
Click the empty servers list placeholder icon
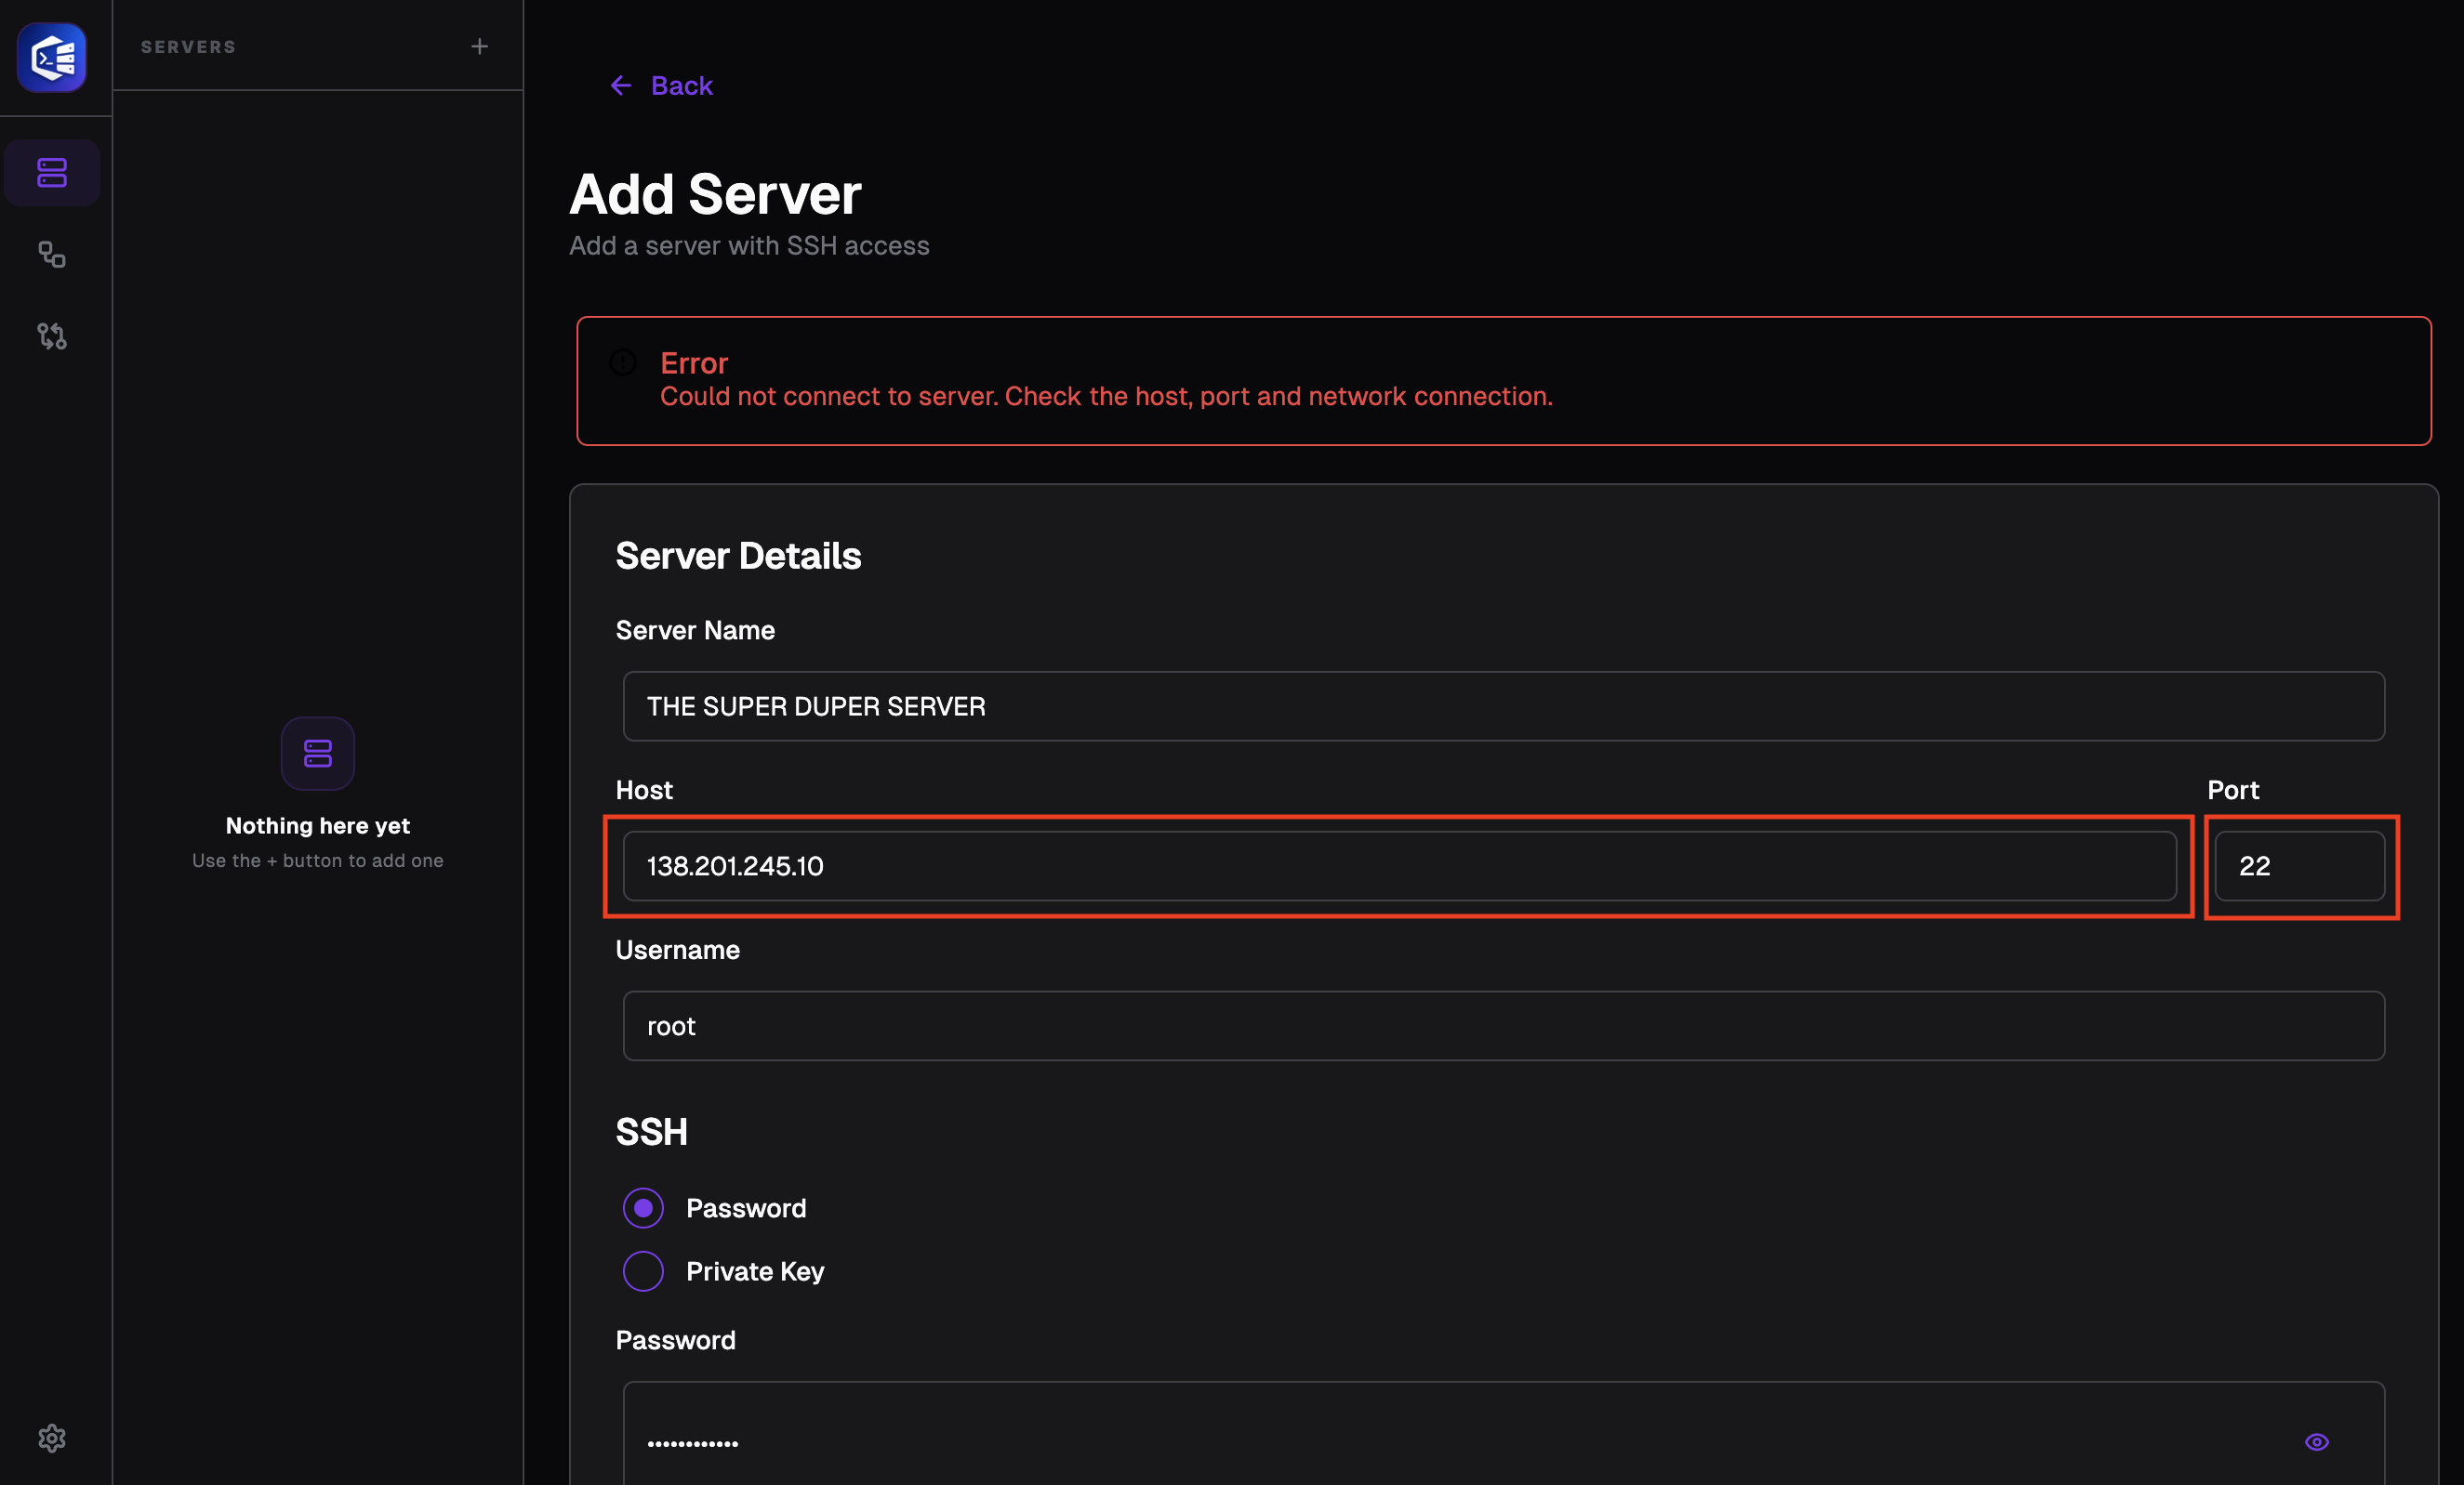(x=318, y=754)
